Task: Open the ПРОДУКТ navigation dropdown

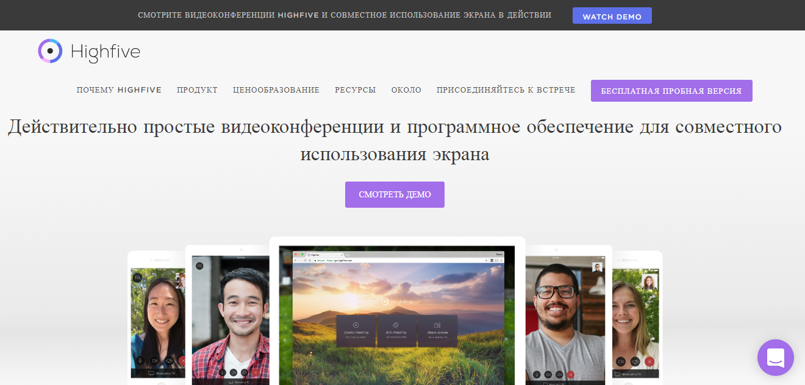Action: 196,90
